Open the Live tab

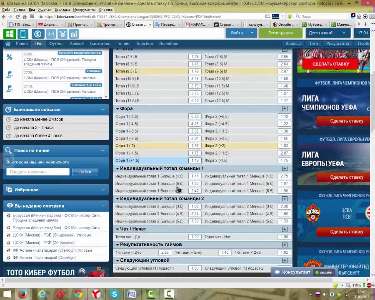click(x=38, y=43)
